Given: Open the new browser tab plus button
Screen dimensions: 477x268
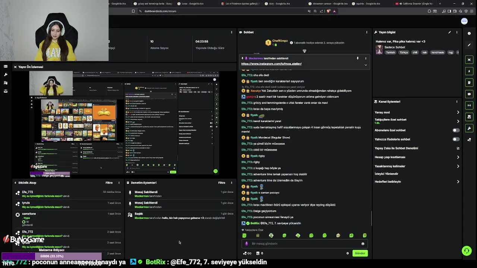Looking at the screenshot, I should click(440, 4).
